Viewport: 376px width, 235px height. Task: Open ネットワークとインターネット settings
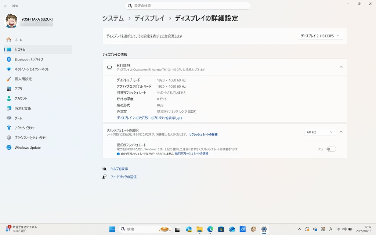tap(32, 69)
